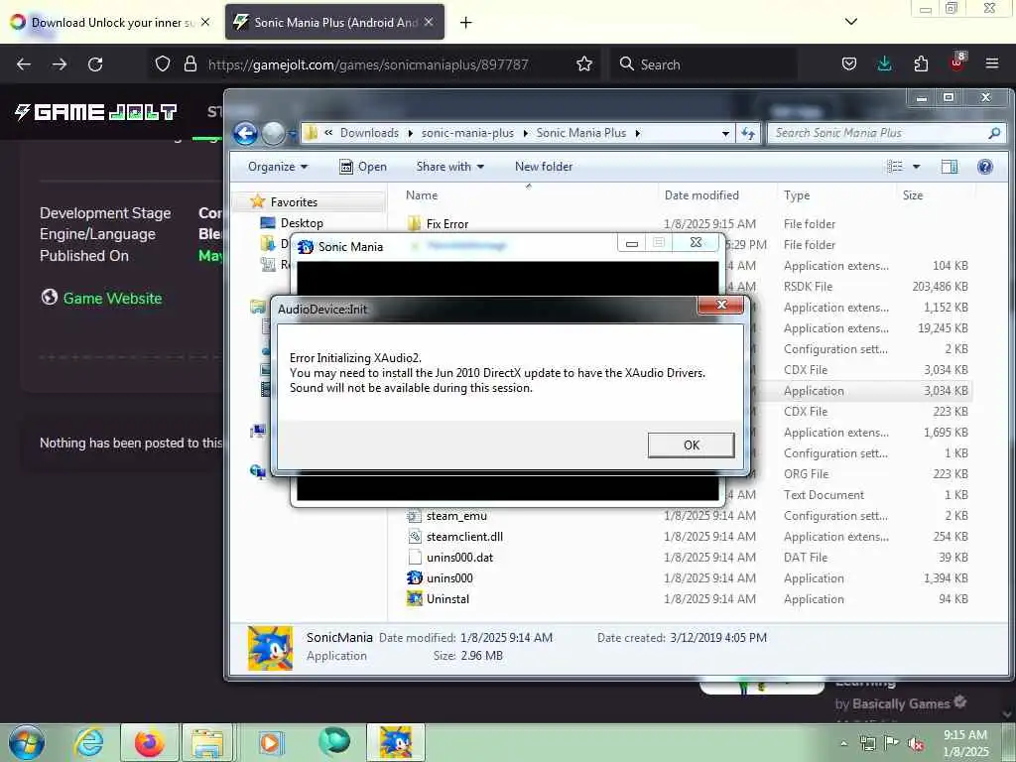Click the Open button in Explorer toolbar

click(363, 167)
